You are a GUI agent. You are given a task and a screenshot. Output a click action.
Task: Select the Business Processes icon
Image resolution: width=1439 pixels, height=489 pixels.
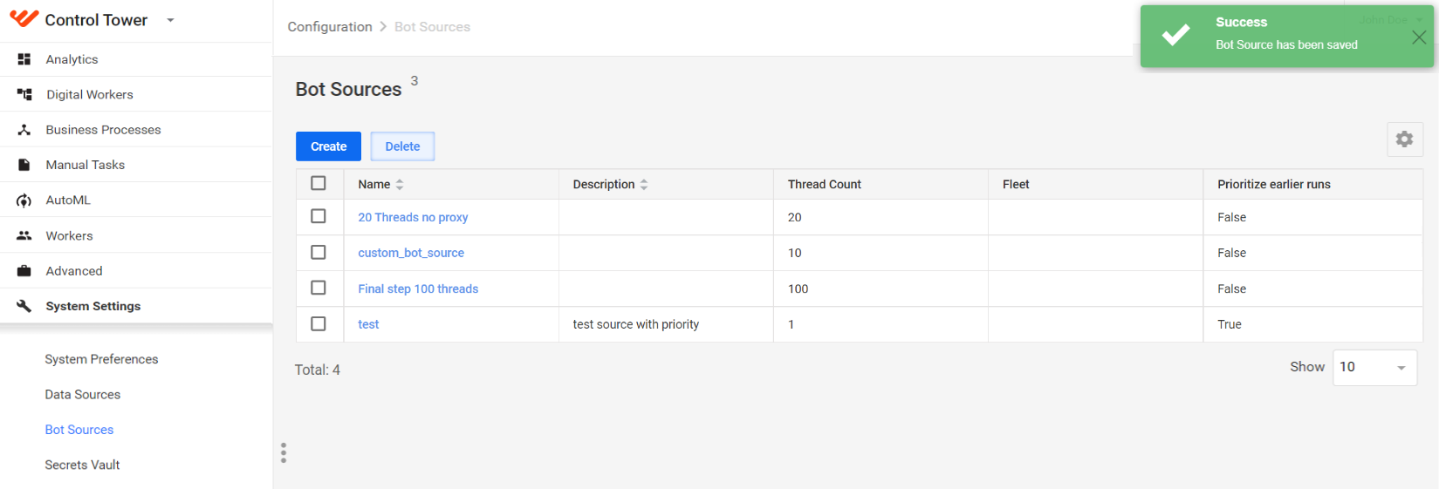click(x=24, y=130)
